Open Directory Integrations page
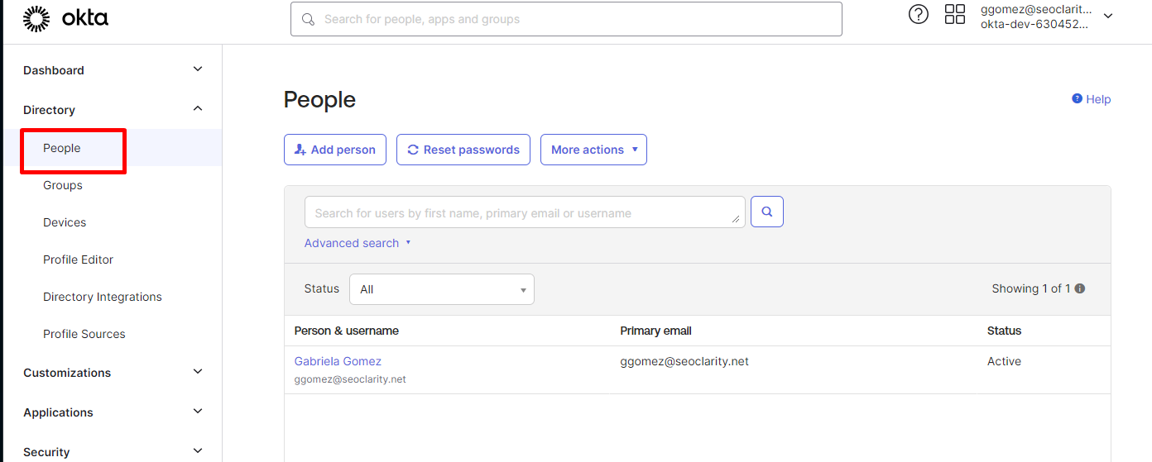This screenshot has height=462, width=1152. point(103,297)
